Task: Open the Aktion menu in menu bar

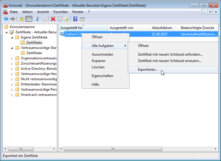Action: point(27,12)
